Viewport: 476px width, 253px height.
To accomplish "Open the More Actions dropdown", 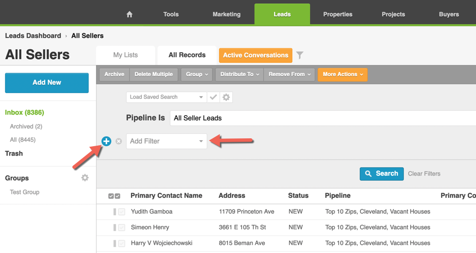I will coord(343,74).
